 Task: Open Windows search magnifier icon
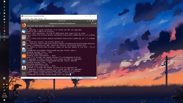click(4, 4)
